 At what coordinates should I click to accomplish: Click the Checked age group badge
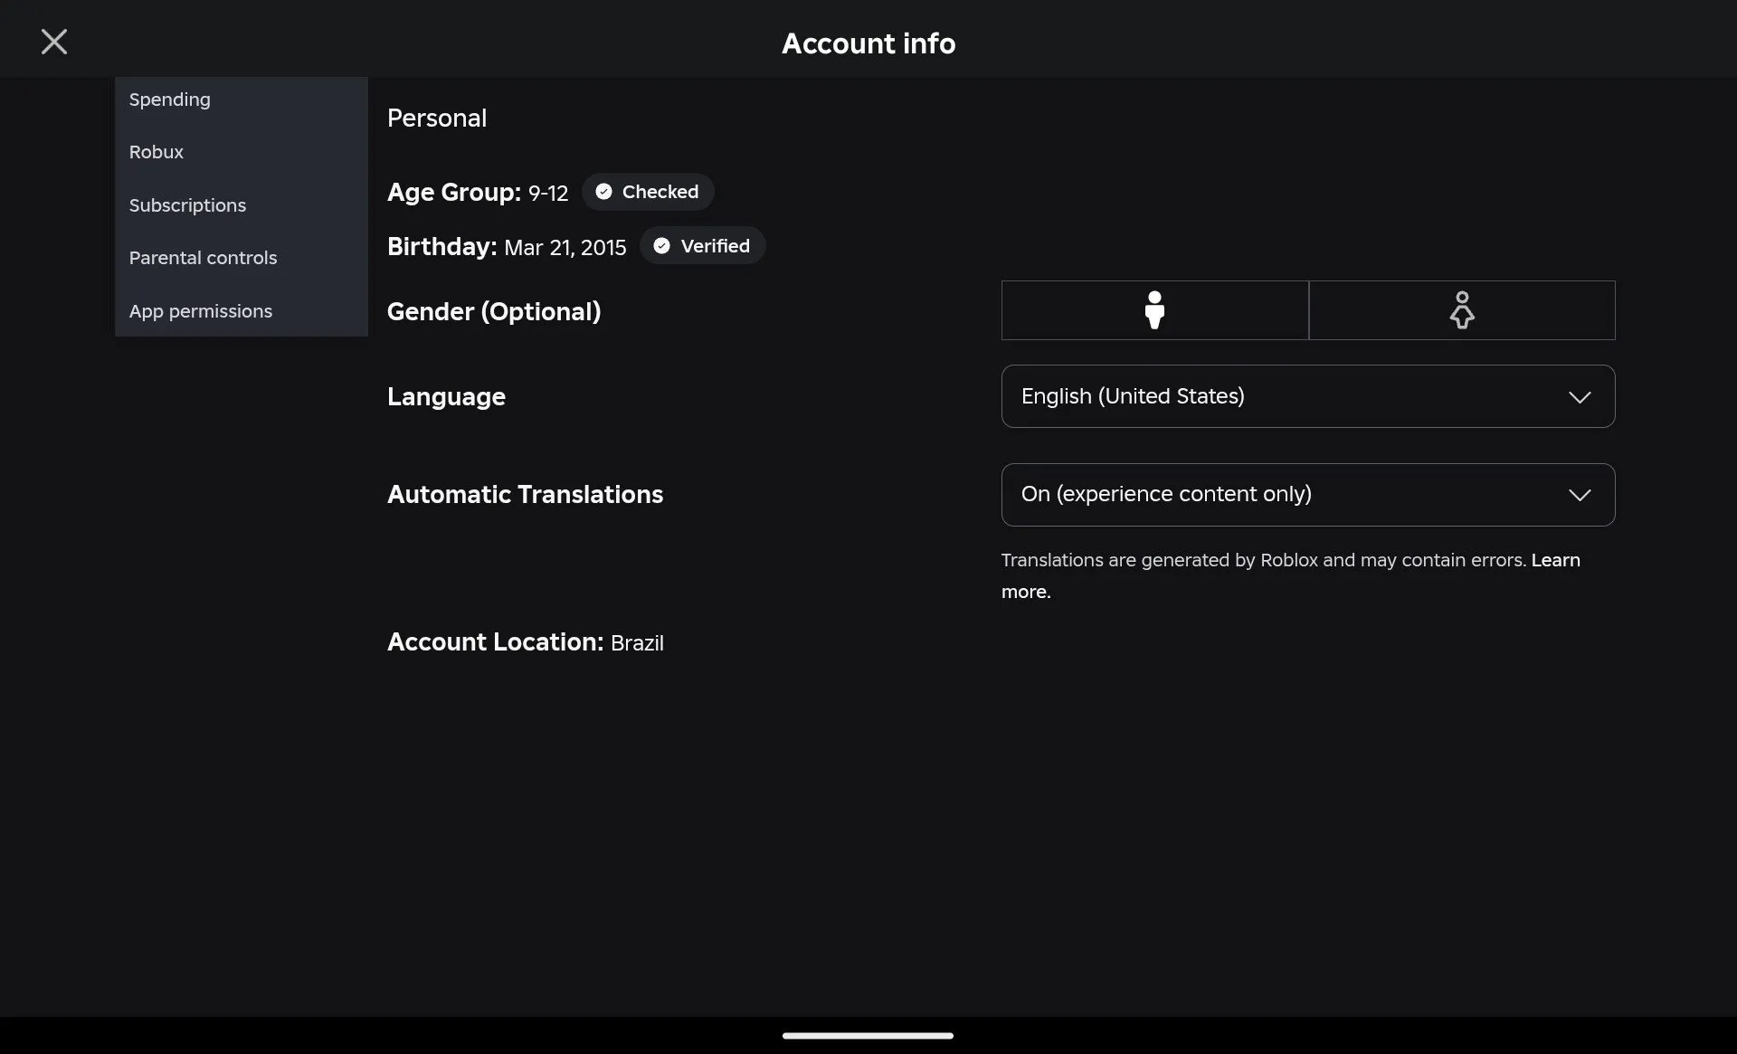click(x=648, y=192)
